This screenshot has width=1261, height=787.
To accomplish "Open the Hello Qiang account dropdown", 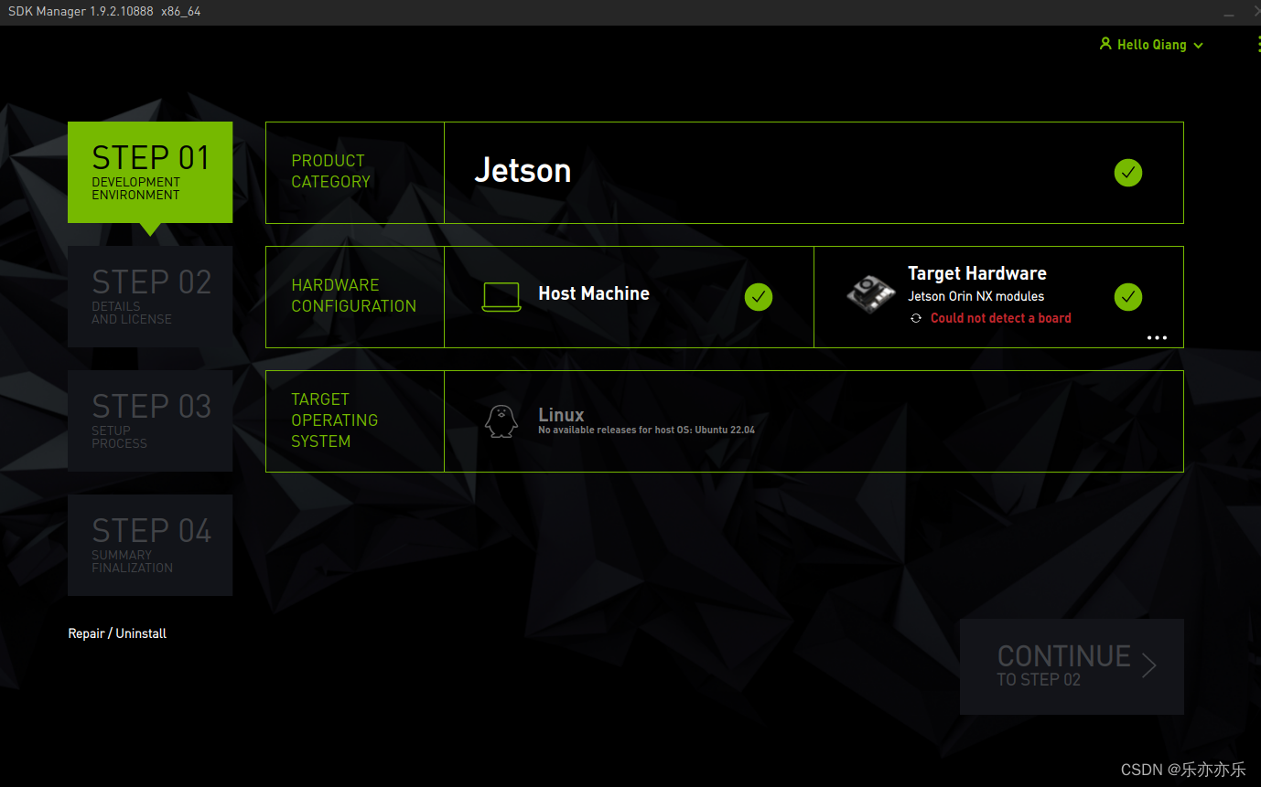I will pyautogui.click(x=1151, y=45).
